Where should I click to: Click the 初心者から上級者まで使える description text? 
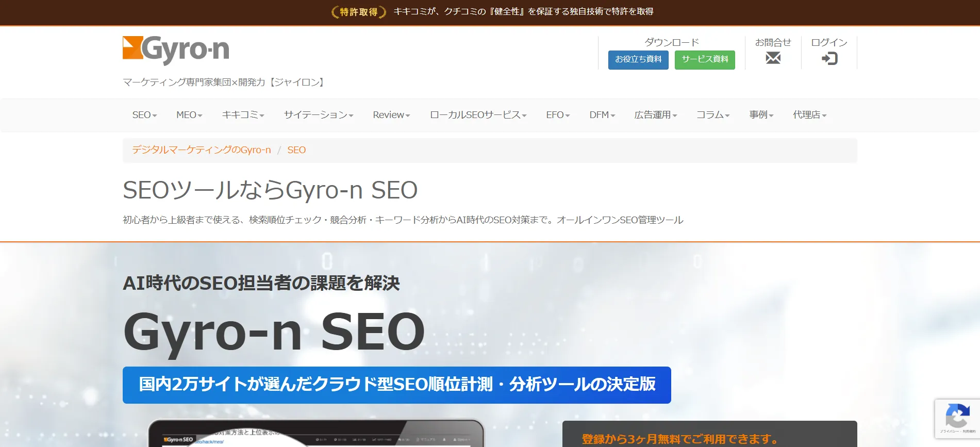[x=403, y=220]
